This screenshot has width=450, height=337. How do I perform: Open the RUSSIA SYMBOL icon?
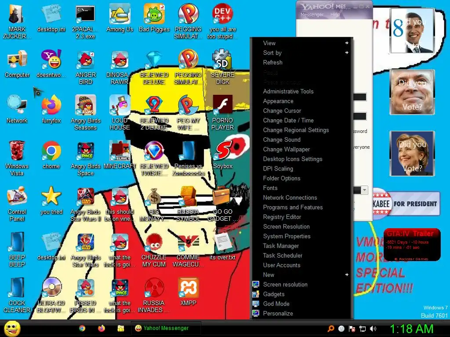[188, 204]
